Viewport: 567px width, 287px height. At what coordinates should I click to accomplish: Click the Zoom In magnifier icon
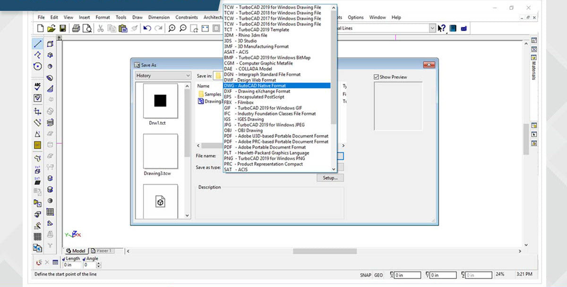pyautogui.click(x=172, y=28)
